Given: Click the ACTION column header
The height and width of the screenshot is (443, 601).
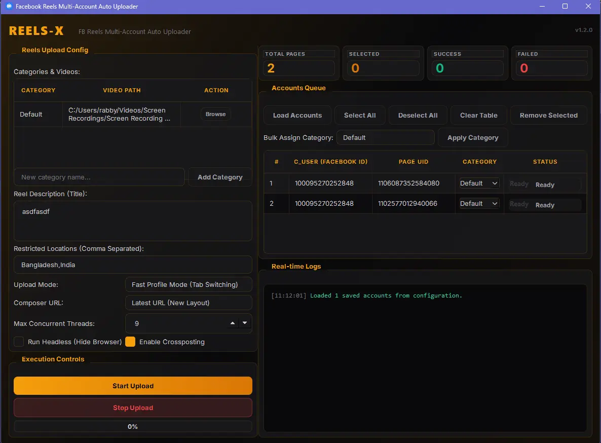Looking at the screenshot, I should coord(216,90).
